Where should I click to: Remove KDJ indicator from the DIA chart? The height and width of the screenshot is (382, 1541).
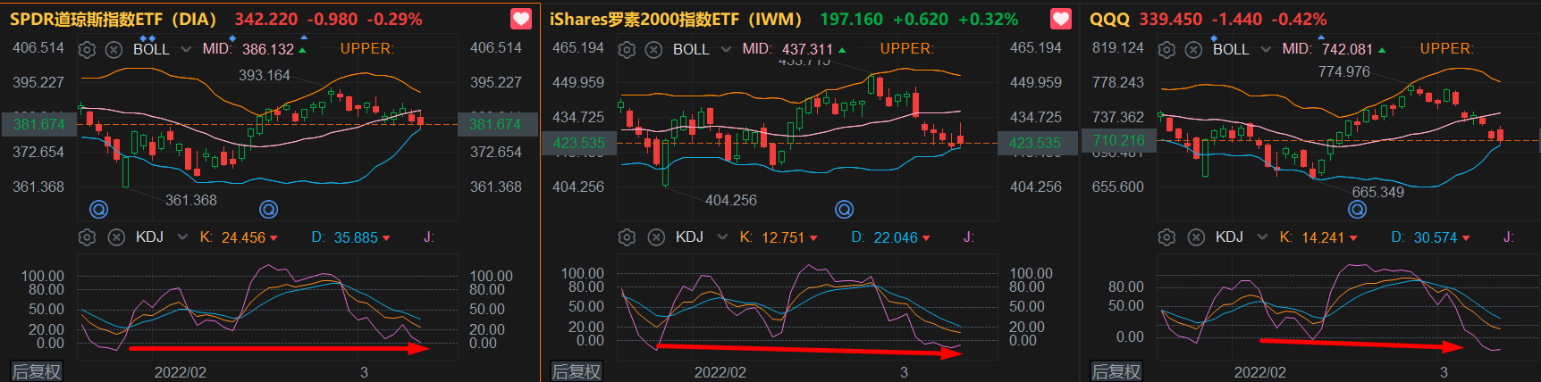pyautogui.click(x=116, y=237)
